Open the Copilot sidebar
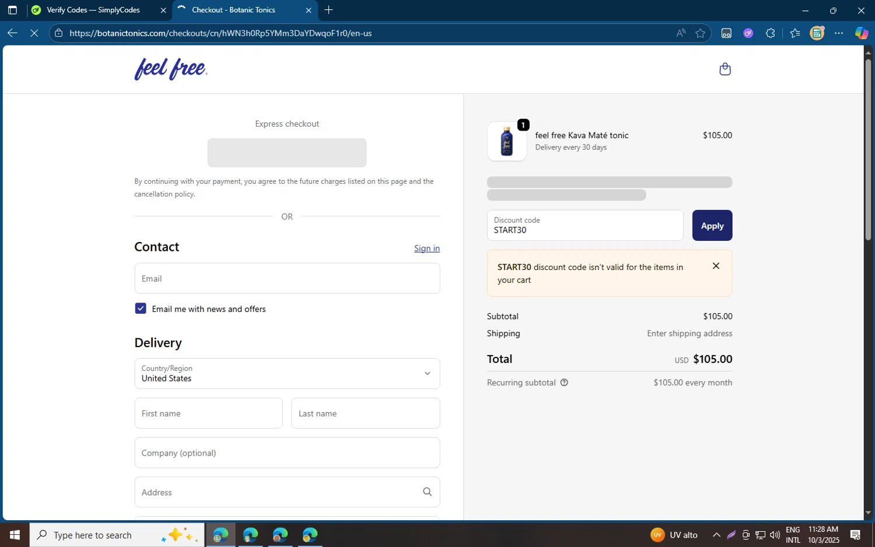Viewport: 875px width, 547px height. coord(862,33)
